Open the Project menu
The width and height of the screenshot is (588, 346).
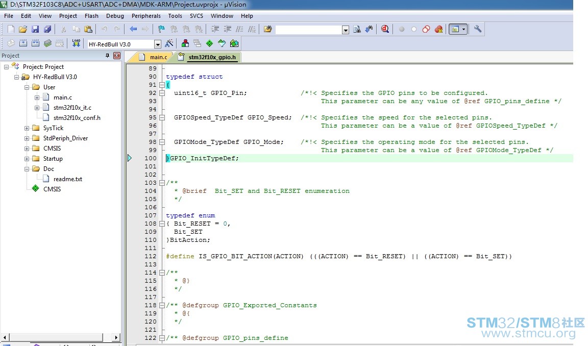[68, 16]
